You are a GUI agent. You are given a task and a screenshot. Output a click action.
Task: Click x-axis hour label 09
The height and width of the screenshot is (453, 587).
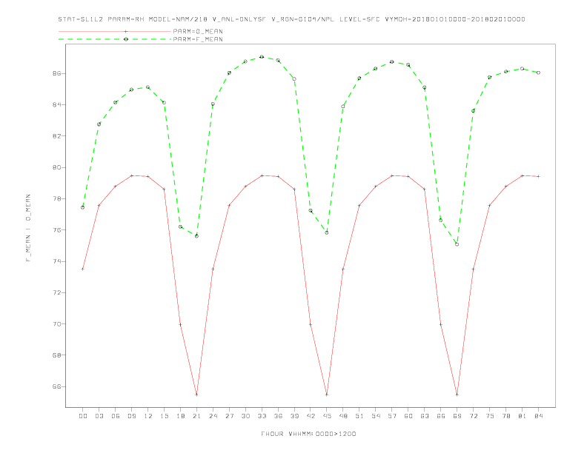click(132, 416)
